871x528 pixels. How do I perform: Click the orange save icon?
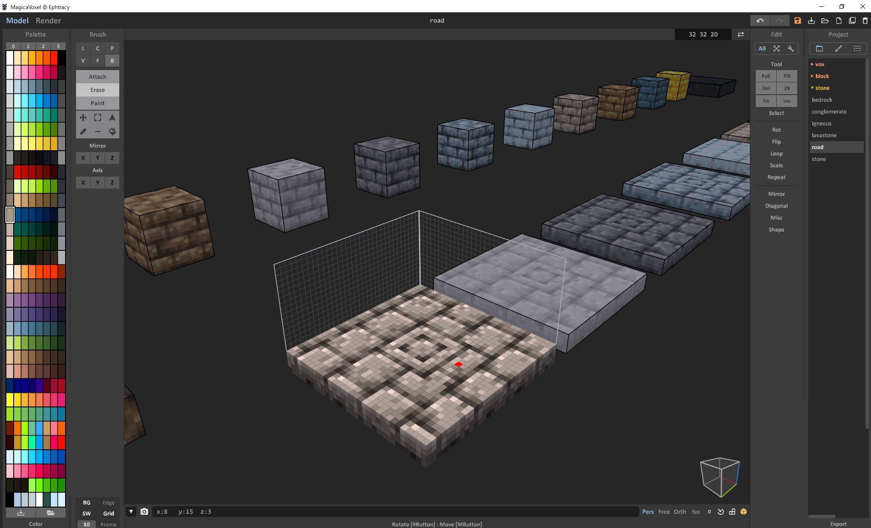tap(797, 20)
